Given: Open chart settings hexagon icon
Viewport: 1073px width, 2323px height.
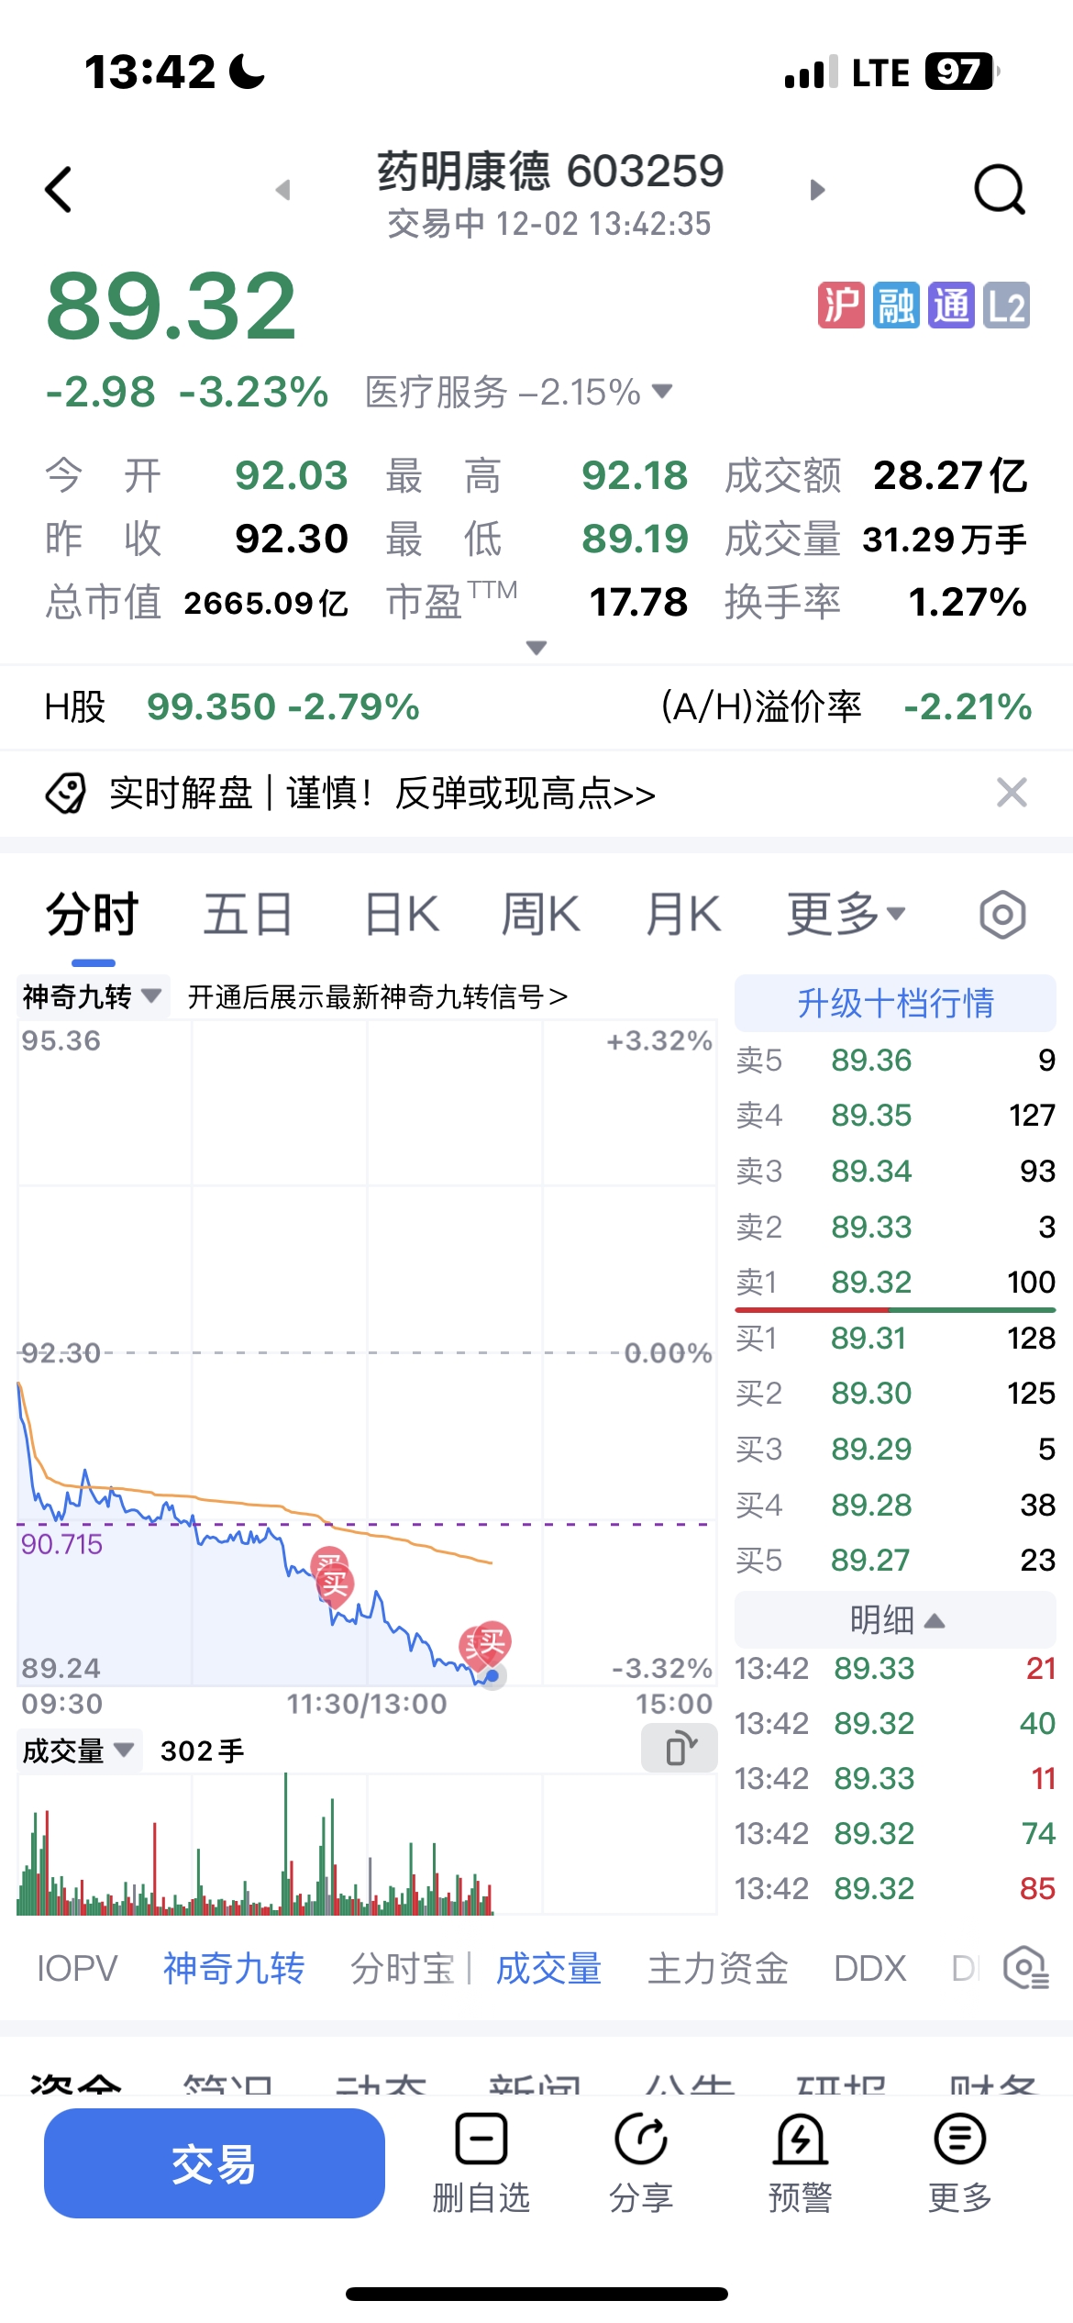Looking at the screenshot, I should click(1002, 915).
